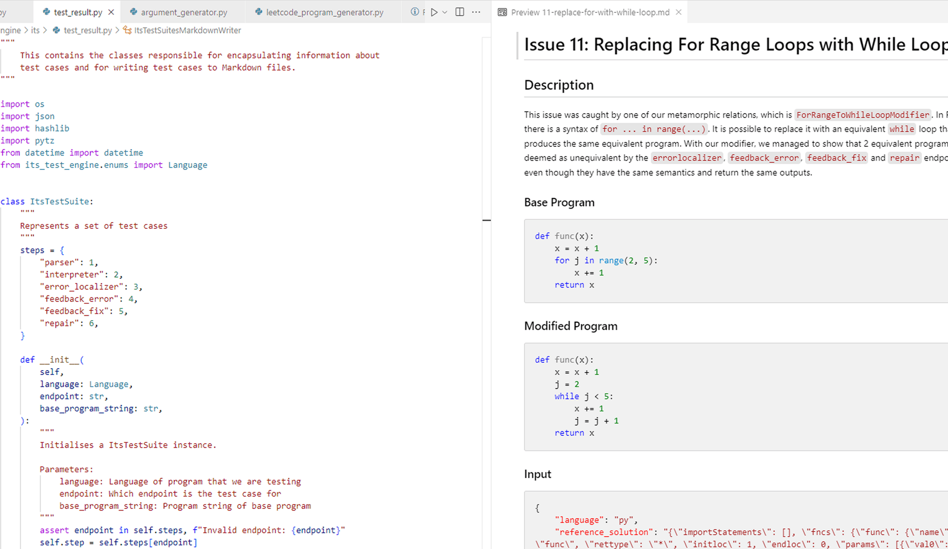
Task: Close the markdown preview tab
Action: [678, 12]
